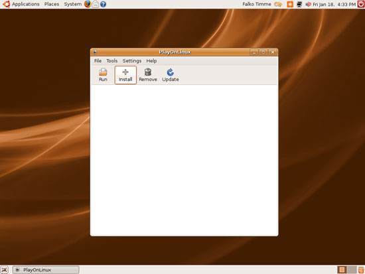Open the System menu
The height and width of the screenshot is (274, 365).
click(72, 4)
